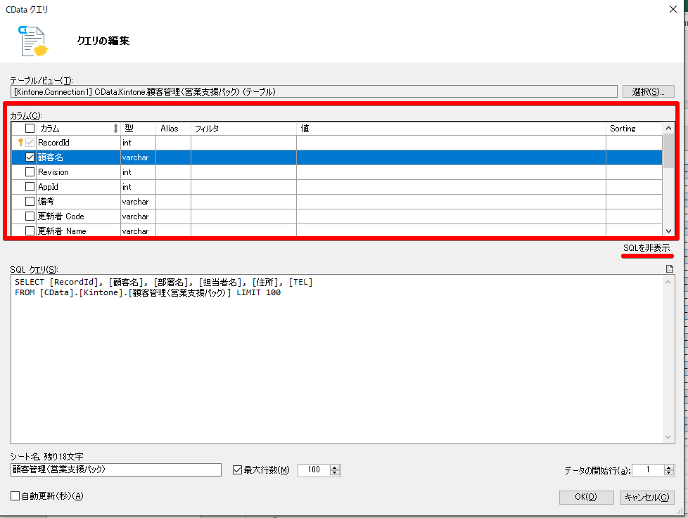Image resolution: width=688 pixels, height=518 pixels.
Task: Increase the 最大行数 value with up arrow
Action: (x=335, y=467)
